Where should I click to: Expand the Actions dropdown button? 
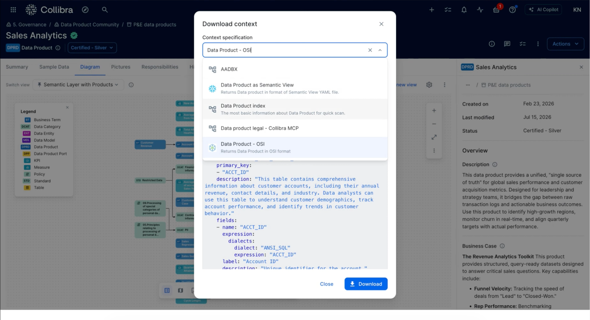tap(565, 44)
